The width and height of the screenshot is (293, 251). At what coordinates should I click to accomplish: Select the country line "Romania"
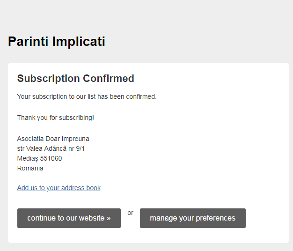[30, 168]
